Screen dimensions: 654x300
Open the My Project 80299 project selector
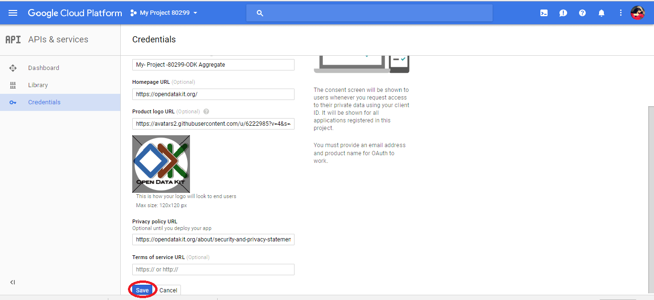pos(164,13)
